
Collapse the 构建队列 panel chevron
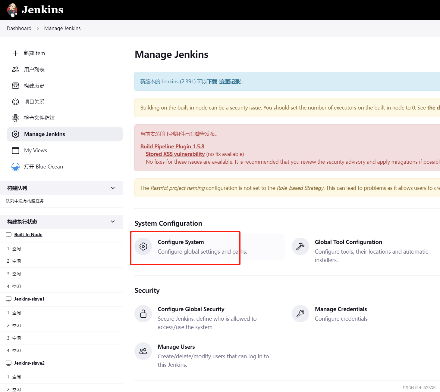tap(113, 188)
